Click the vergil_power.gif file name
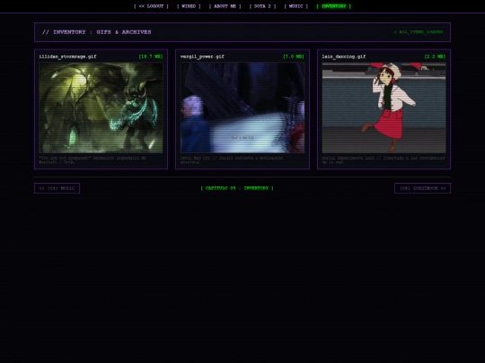 pyautogui.click(x=202, y=56)
